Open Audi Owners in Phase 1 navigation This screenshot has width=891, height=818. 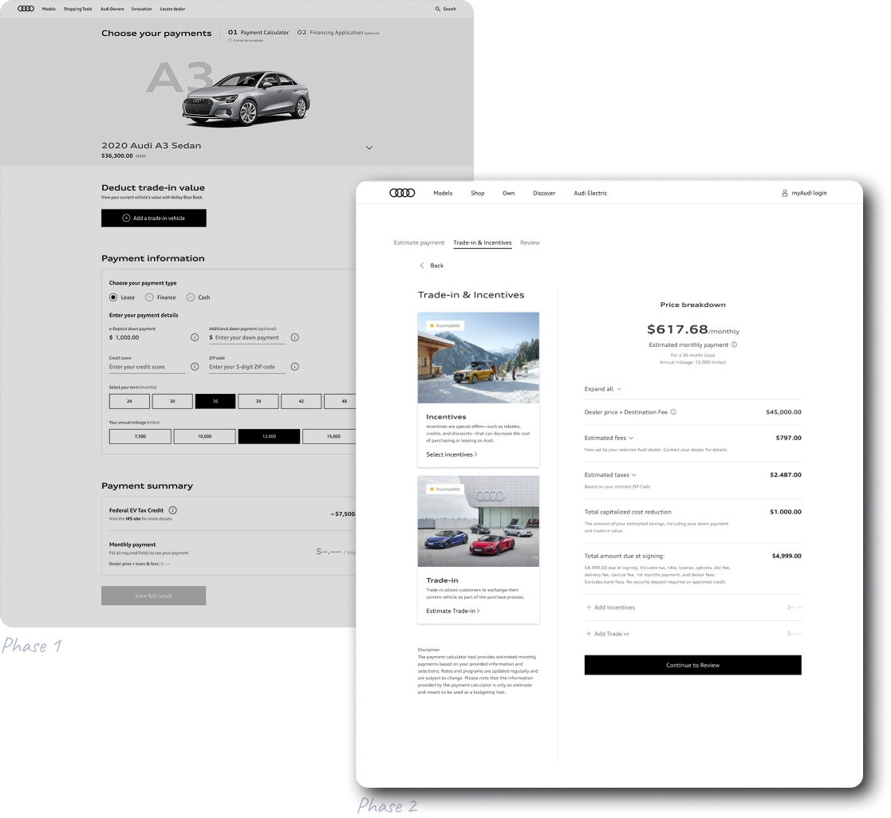click(x=112, y=9)
